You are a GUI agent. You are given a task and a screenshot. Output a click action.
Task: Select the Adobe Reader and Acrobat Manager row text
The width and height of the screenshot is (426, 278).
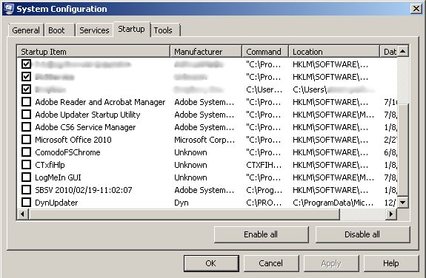(100, 102)
